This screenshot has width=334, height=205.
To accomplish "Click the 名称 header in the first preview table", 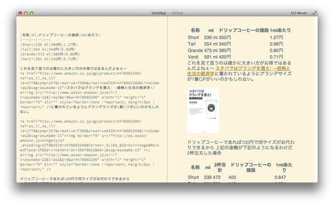I will pyautogui.click(x=195, y=31).
